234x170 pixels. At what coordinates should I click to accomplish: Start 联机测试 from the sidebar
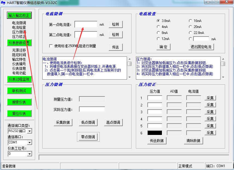pos(19,91)
